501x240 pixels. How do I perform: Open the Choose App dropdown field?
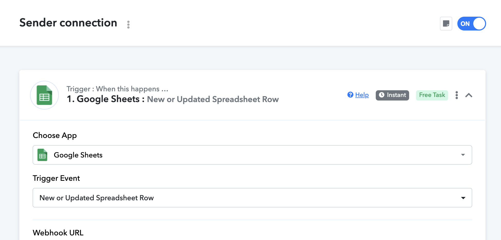click(x=252, y=155)
